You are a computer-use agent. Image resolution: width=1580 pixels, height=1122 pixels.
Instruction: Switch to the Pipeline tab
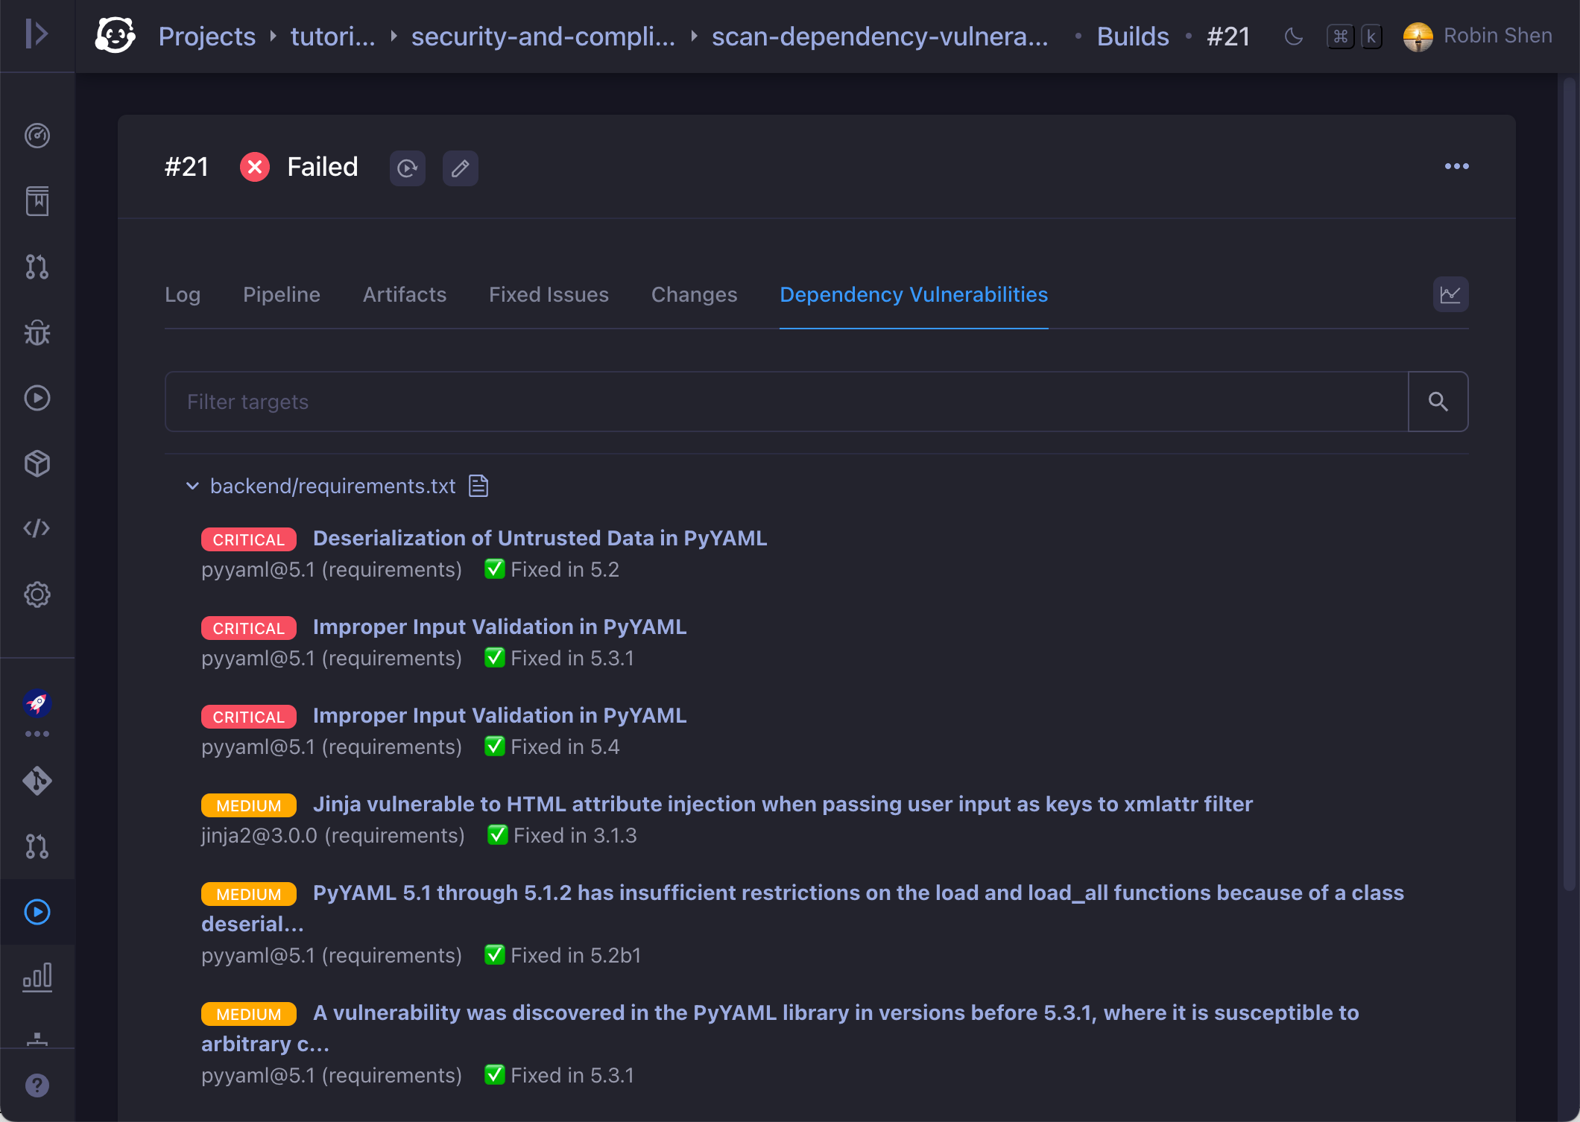tap(281, 295)
